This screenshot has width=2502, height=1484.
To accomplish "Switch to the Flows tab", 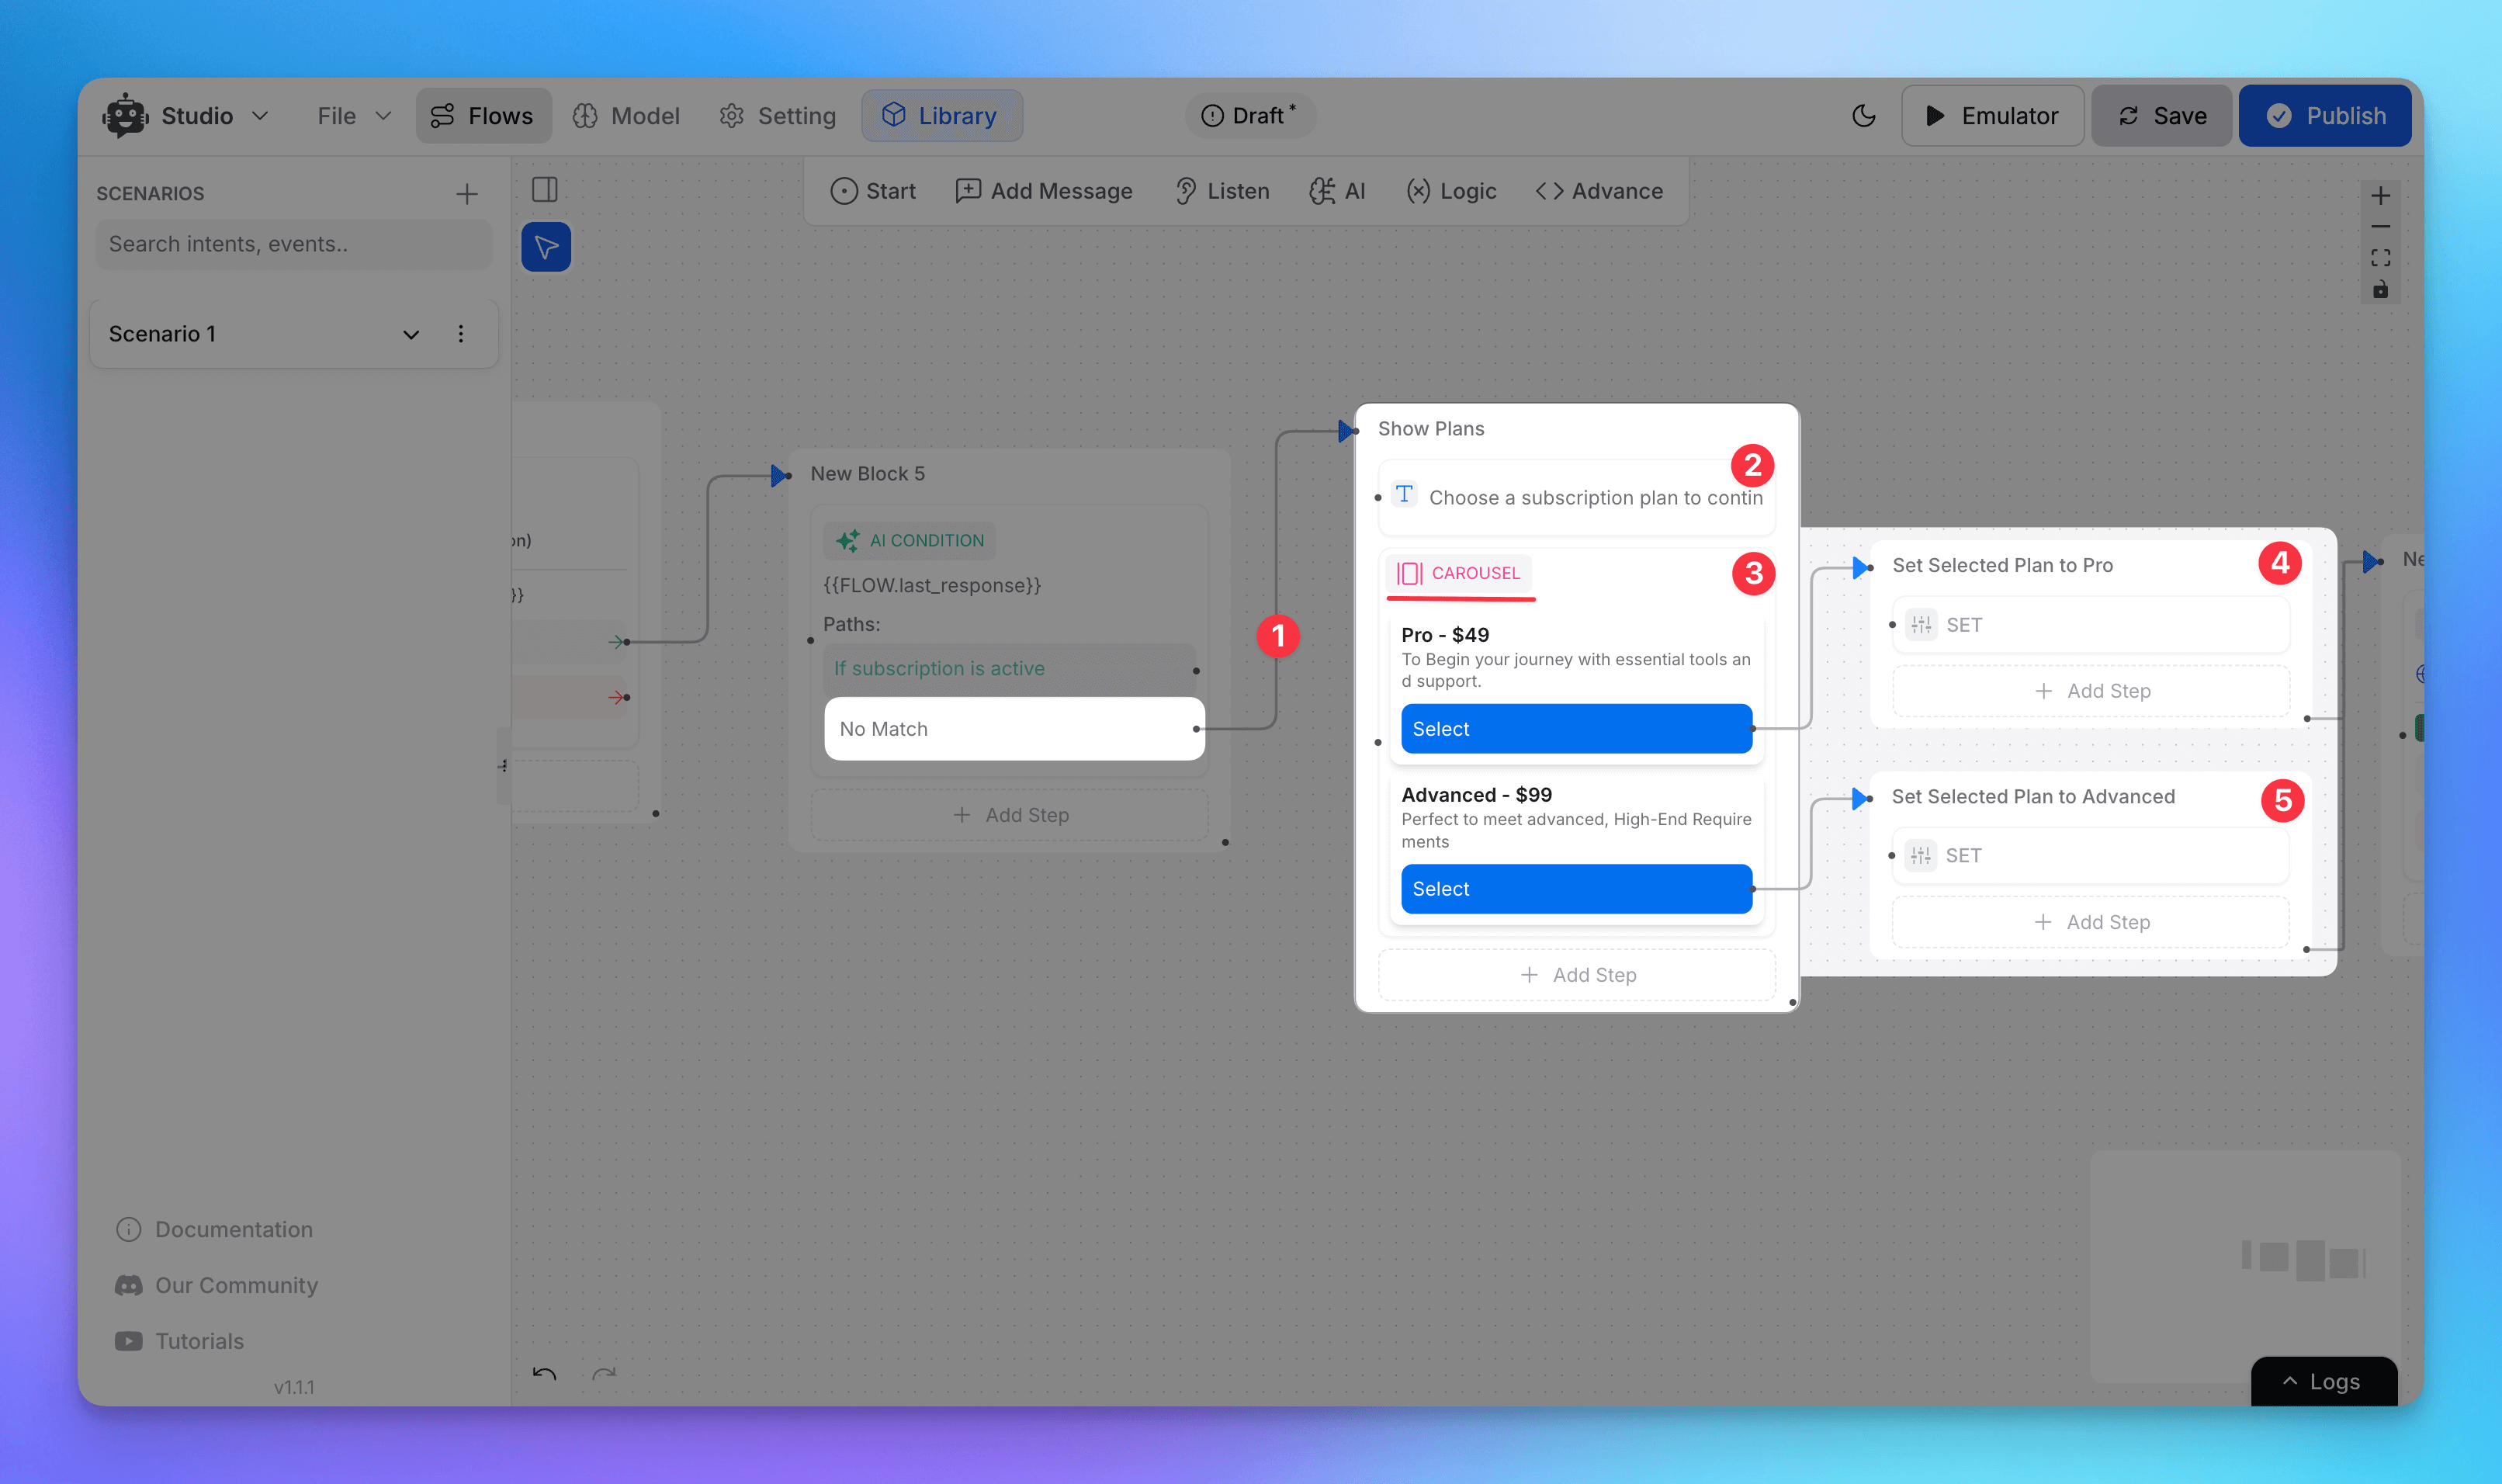I will click(x=483, y=116).
